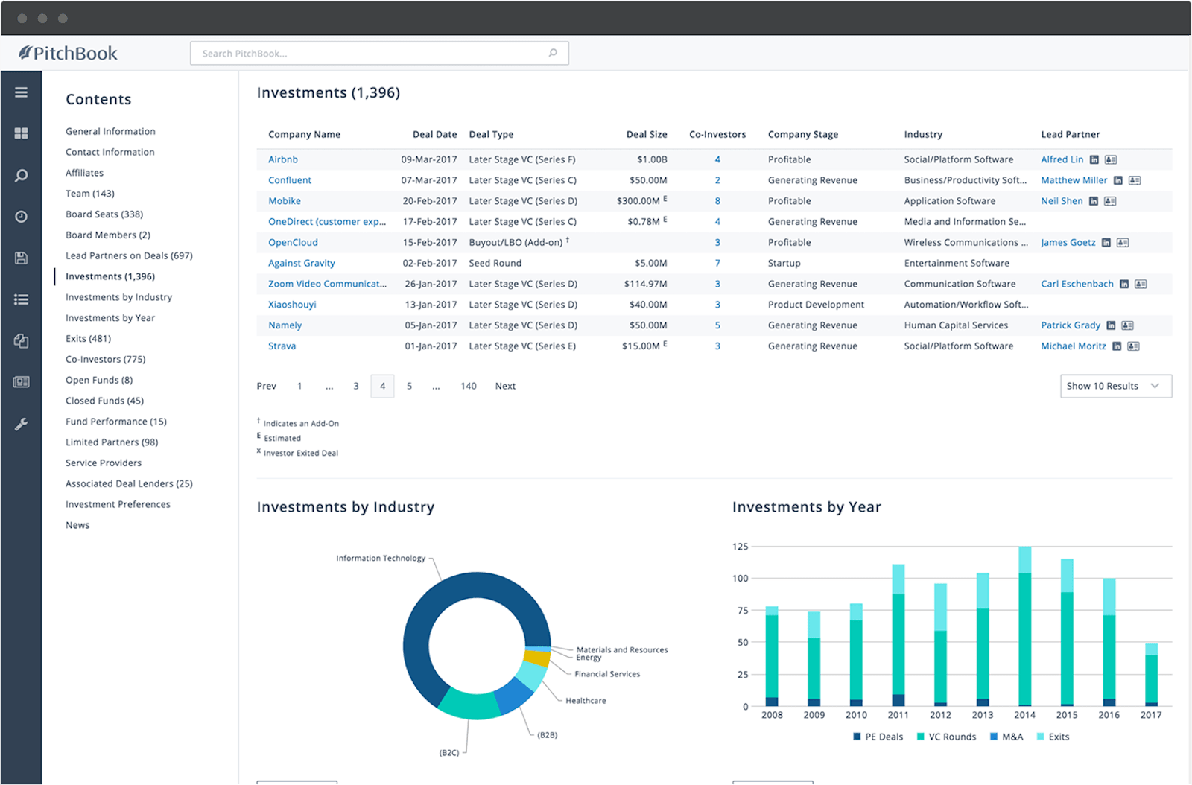Focus the Search PitchBook input field

(x=372, y=54)
